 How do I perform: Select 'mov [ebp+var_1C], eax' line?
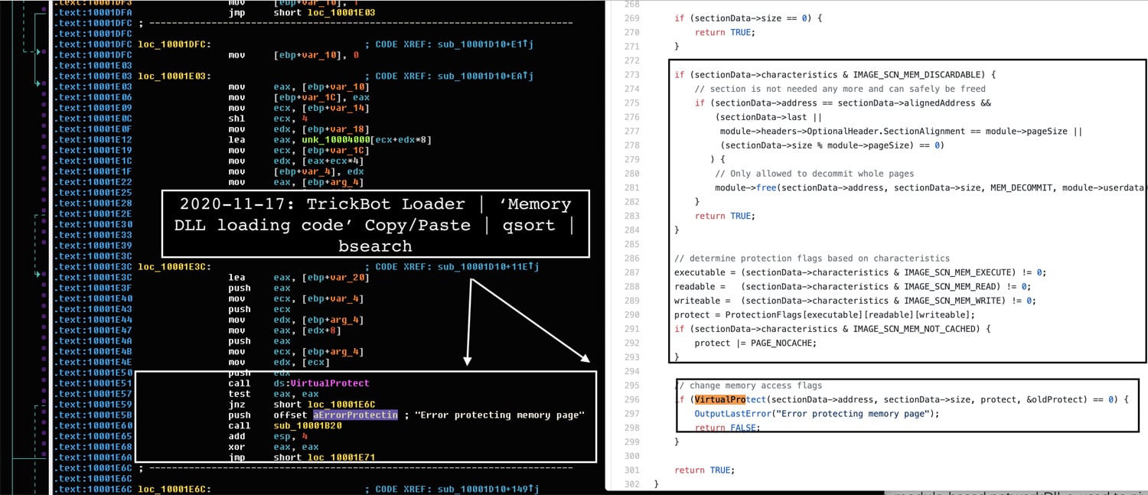298,97
